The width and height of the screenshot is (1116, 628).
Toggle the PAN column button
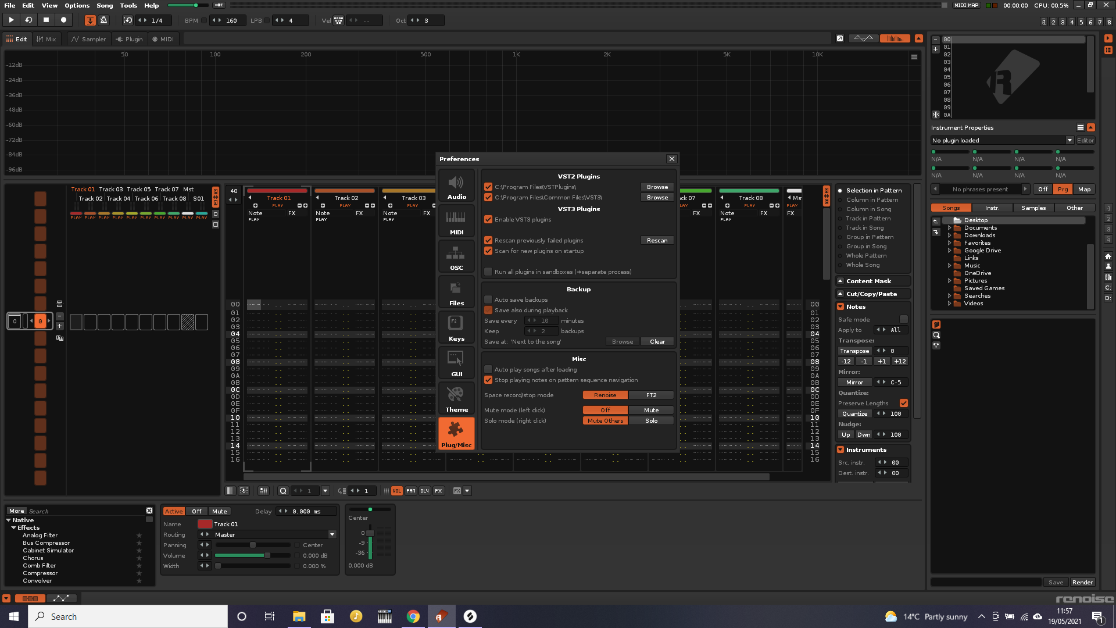pos(411,491)
